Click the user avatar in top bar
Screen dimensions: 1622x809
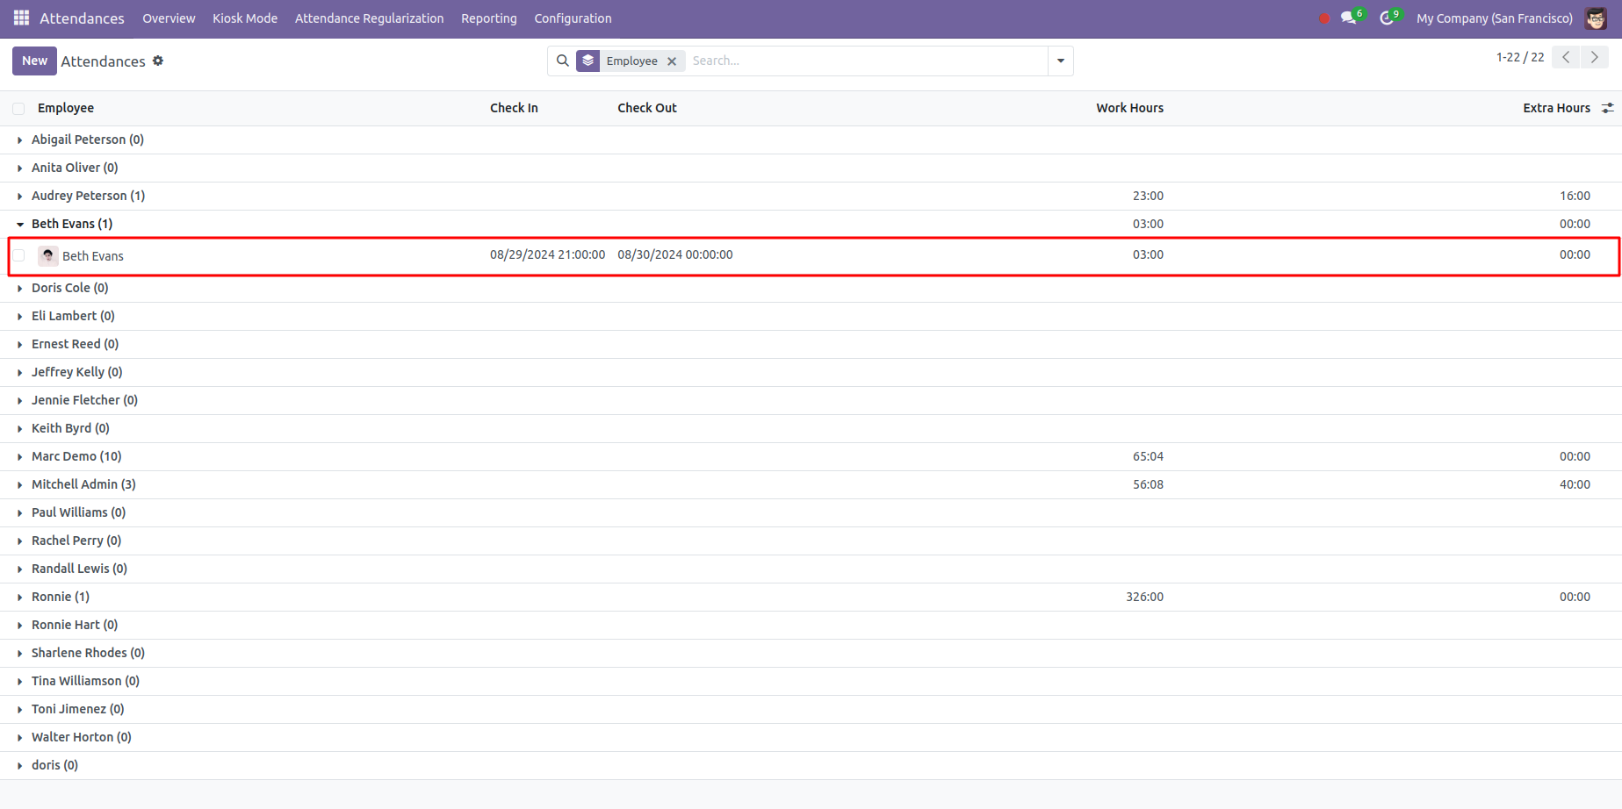click(1596, 18)
